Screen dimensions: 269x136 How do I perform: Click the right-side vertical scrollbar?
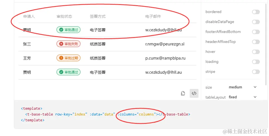pos(266,44)
